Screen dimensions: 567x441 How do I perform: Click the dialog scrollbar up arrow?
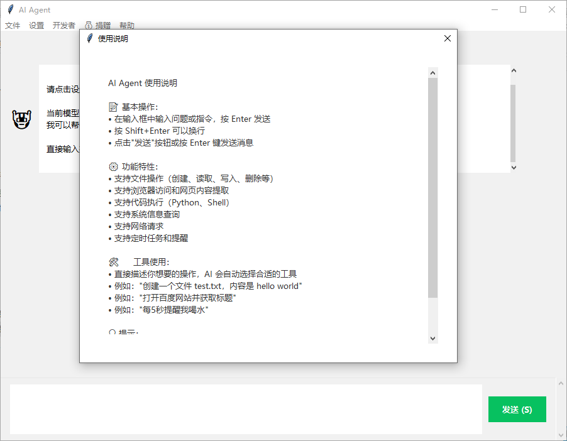point(432,72)
